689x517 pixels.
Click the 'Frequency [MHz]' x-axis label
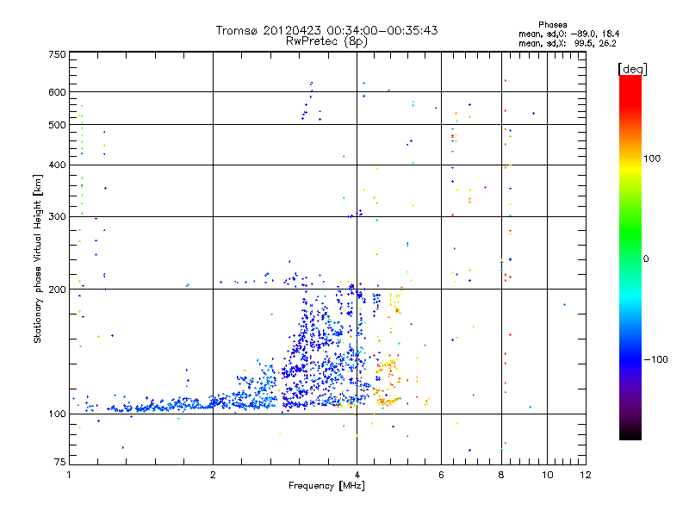coord(326,486)
